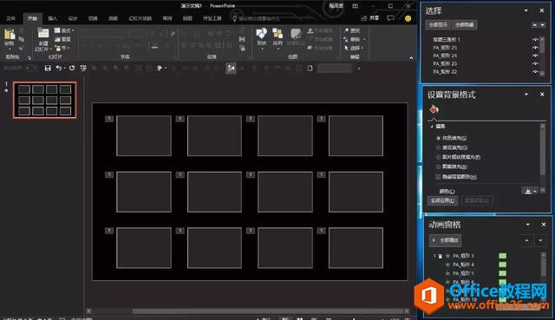The image size is (555, 320).
Task: Hide PA_矩形 25 using its eye icon
Action: (535, 48)
